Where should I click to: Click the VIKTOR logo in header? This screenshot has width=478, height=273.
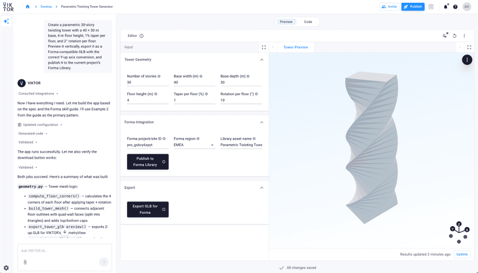(8, 7)
